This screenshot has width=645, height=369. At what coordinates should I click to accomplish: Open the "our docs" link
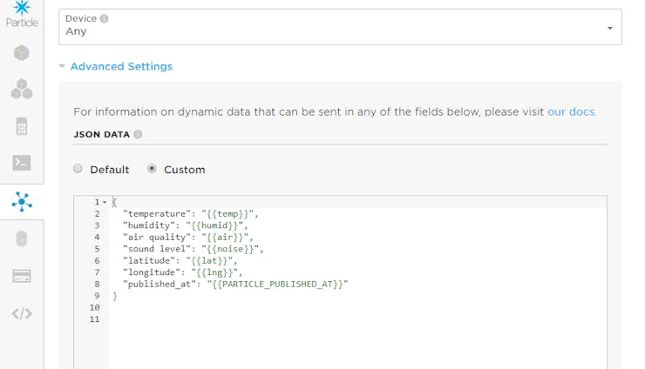pyautogui.click(x=572, y=112)
